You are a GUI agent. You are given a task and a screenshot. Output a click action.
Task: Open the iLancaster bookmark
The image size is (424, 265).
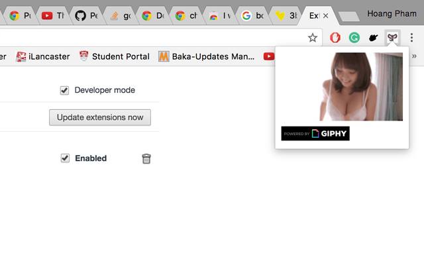click(x=43, y=56)
